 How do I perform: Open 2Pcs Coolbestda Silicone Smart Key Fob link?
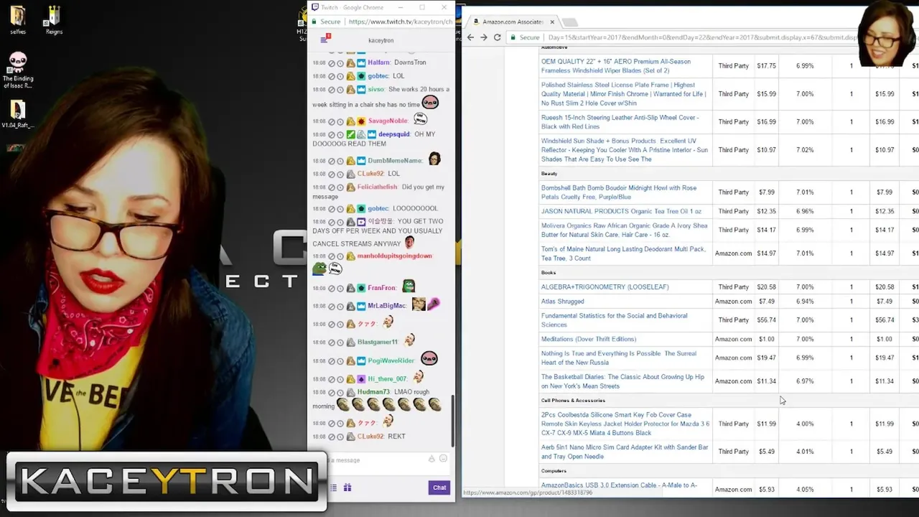625,424
